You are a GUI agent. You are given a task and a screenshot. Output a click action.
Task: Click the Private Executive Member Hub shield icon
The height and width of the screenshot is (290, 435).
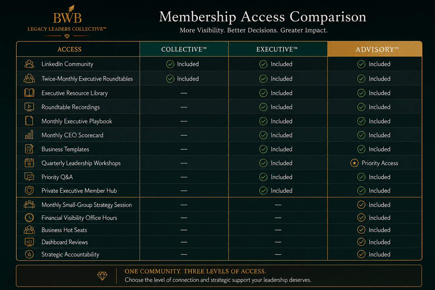pos(29,190)
